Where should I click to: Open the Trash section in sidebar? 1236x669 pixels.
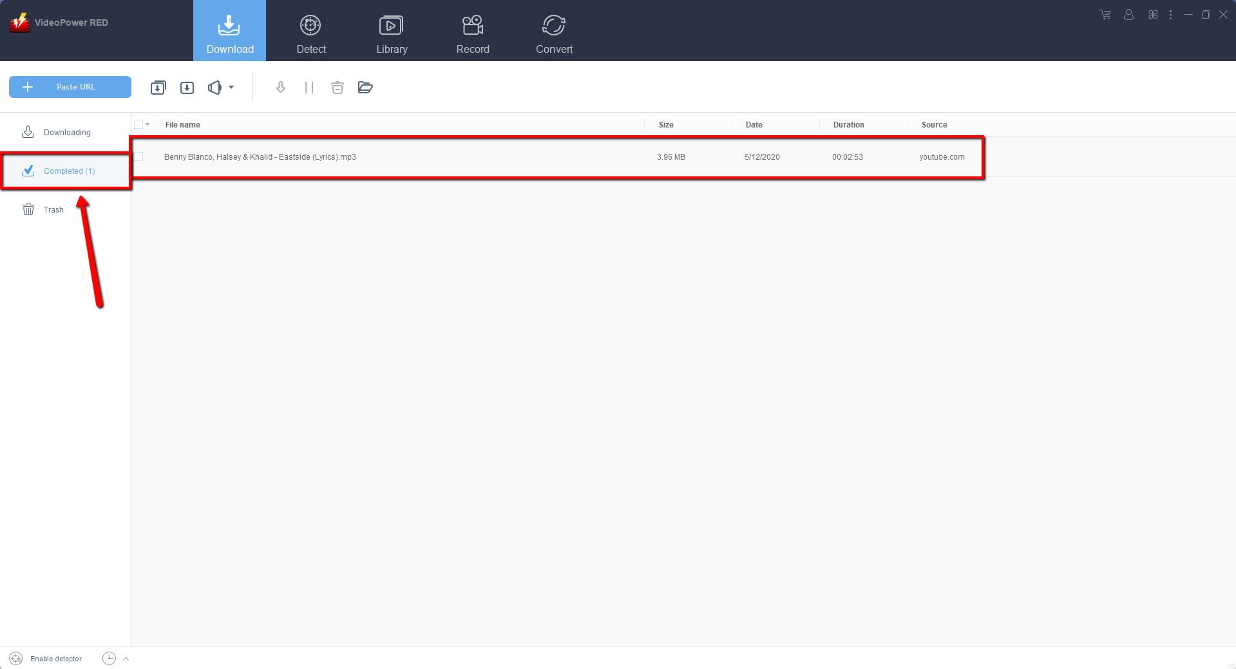point(53,209)
